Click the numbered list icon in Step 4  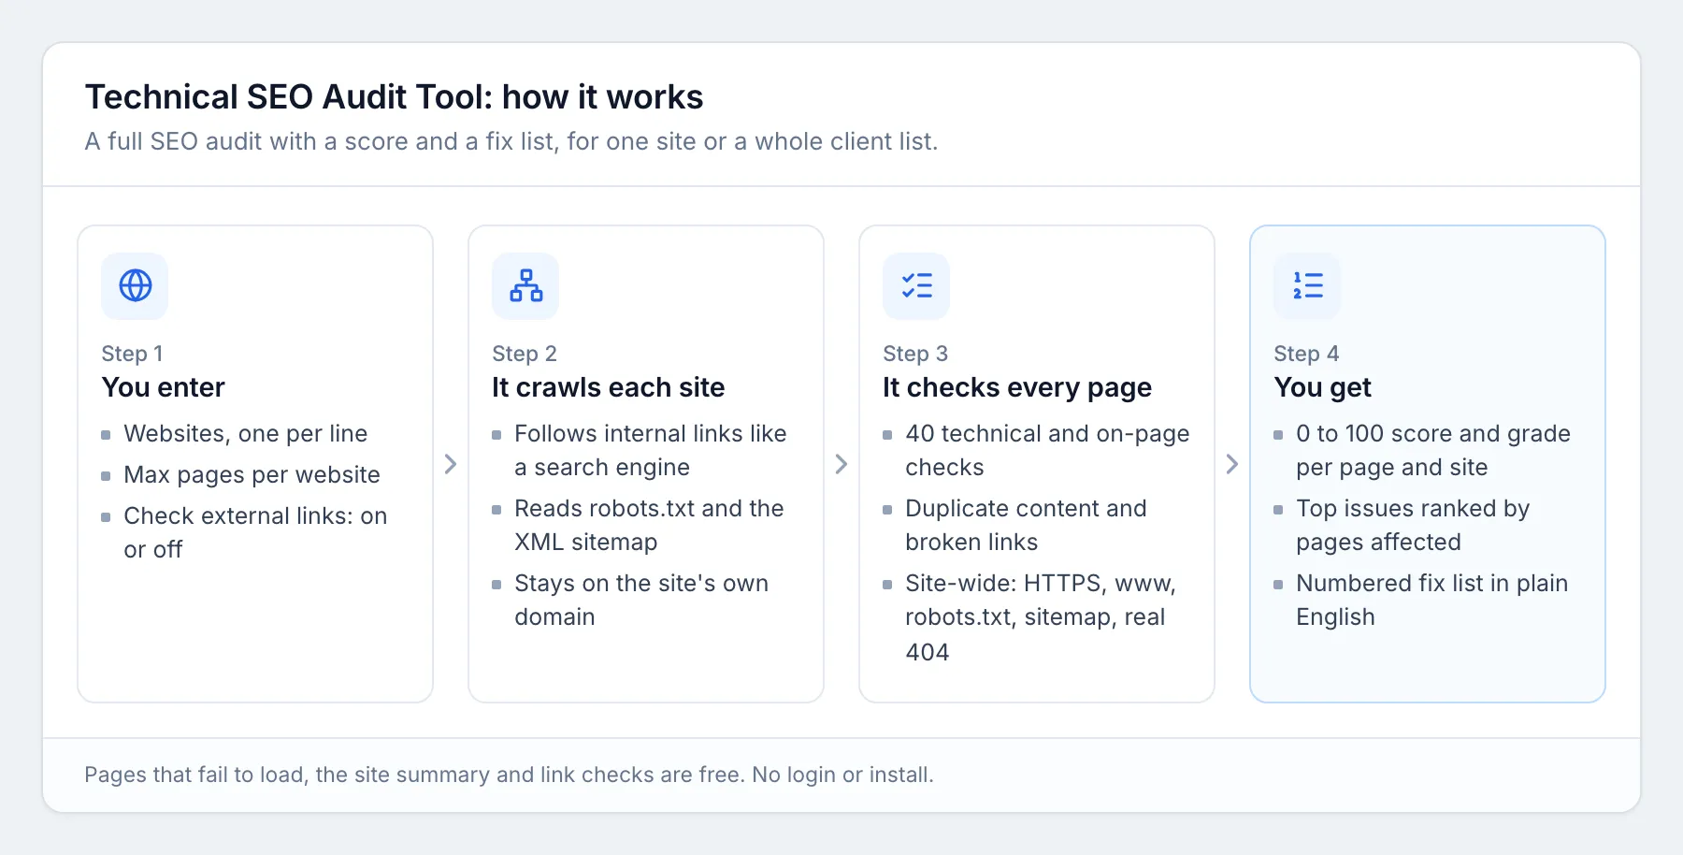(x=1308, y=285)
